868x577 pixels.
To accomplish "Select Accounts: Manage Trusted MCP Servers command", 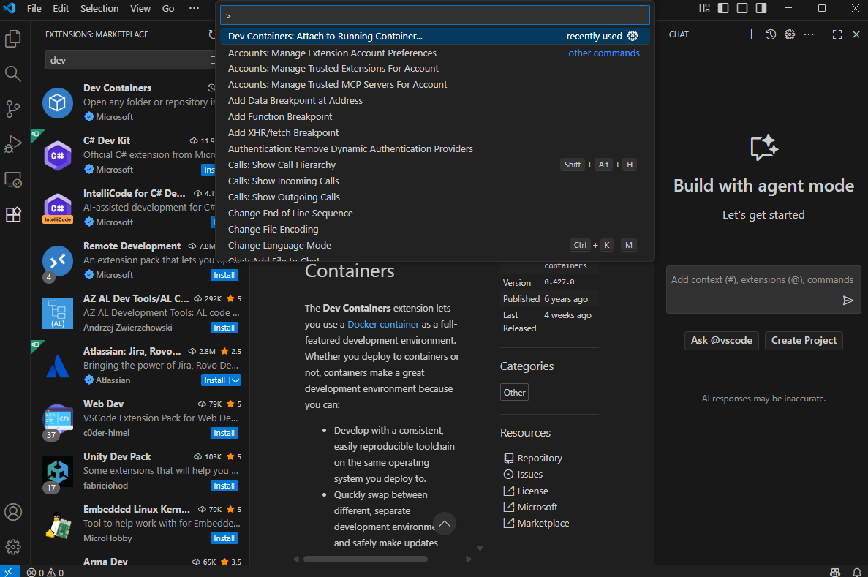I will pyautogui.click(x=434, y=85).
